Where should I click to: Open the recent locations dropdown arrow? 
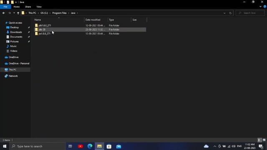click(14, 13)
